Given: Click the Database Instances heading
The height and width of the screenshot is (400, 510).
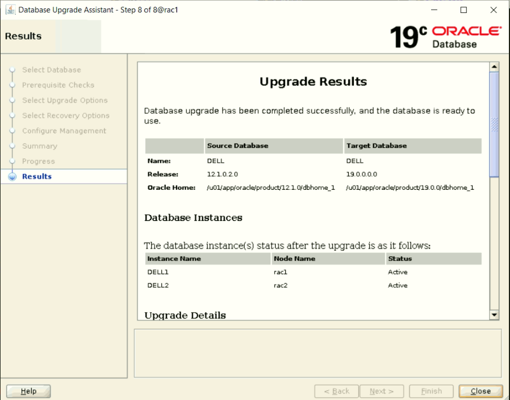Looking at the screenshot, I should 193,217.
